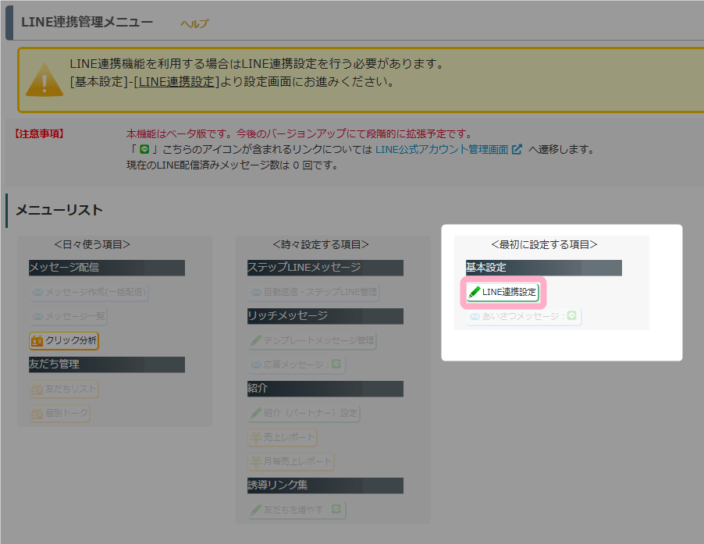Image resolution: width=704 pixels, height=544 pixels.
Task: Click envelope icon on メッセージ一覧
Action: click(37, 317)
